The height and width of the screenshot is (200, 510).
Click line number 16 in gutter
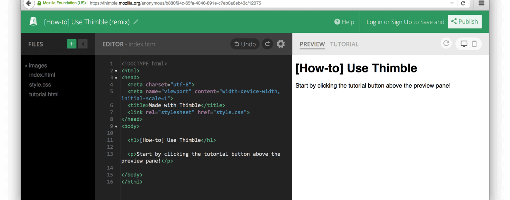click(x=110, y=182)
